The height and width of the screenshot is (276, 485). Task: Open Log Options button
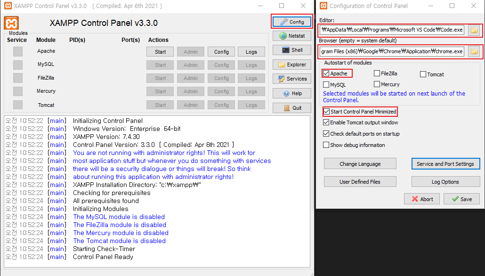[x=445, y=182]
